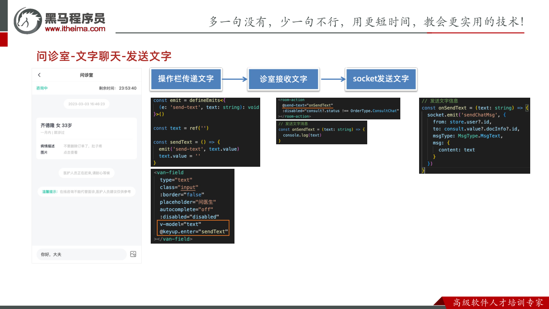
Task: Click the green 温馨提示 label
Action: tap(50, 191)
